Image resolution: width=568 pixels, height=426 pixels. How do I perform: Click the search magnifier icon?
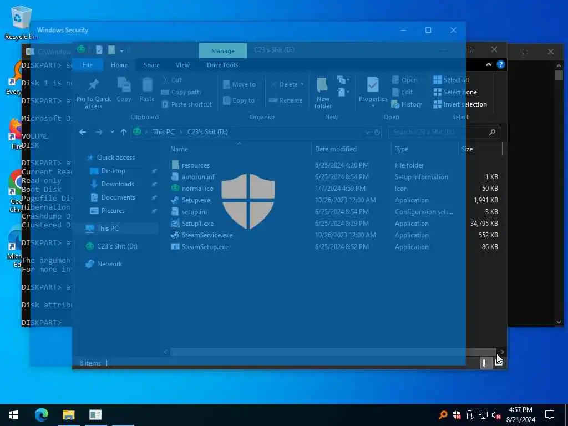[x=493, y=132]
